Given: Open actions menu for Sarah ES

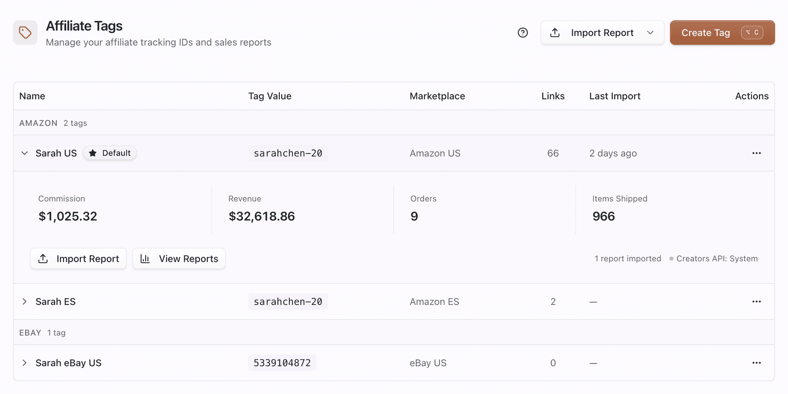Looking at the screenshot, I should 756,302.
